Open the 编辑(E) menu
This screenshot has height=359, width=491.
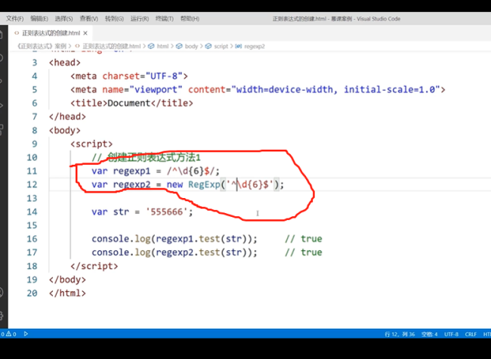coord(39,19)
